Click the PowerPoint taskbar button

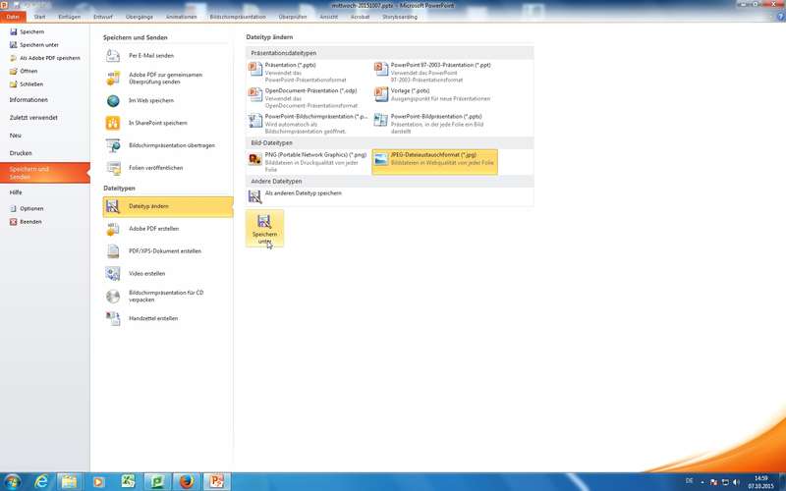(x=216, y=482)
